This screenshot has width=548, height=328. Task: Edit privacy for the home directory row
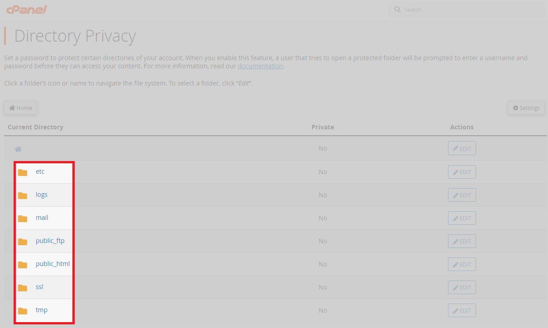(x=462, y=148)
